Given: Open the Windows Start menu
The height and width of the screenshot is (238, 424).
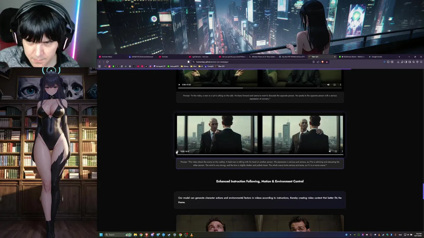Looking at the screenshot, I should coord(101,235).
